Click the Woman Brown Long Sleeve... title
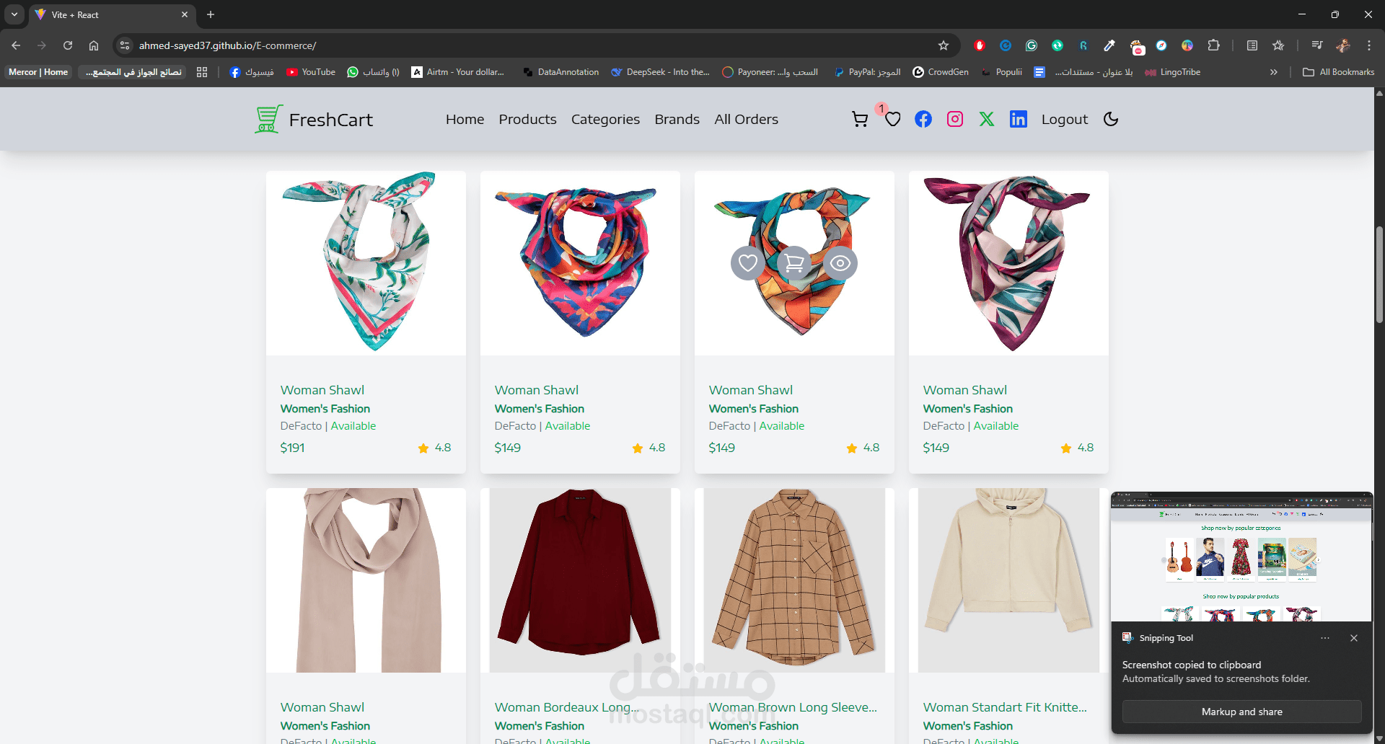1385x744 pixels. 793,707
